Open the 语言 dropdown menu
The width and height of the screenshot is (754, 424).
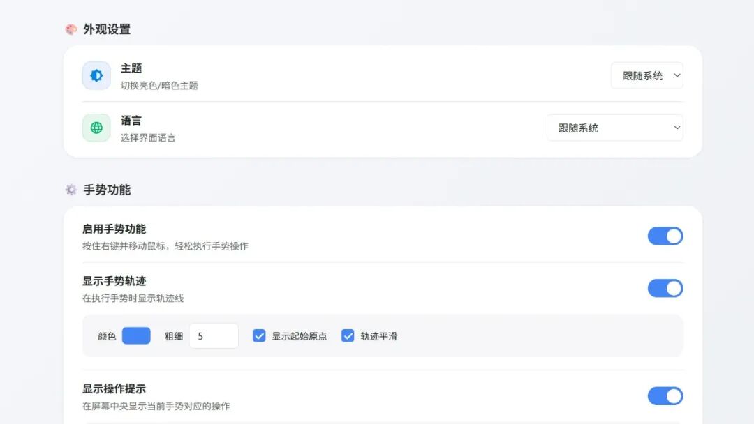point(614,128)
